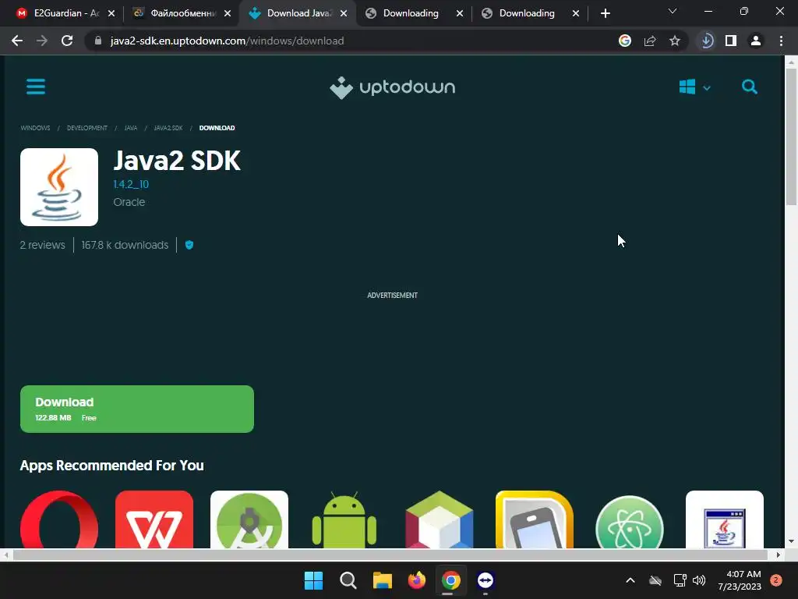Image resolution: width=798 pixels, height=599 pixels.
Task: Open recommended NetBeans cube app icon
Action: (x=440, y=519)
